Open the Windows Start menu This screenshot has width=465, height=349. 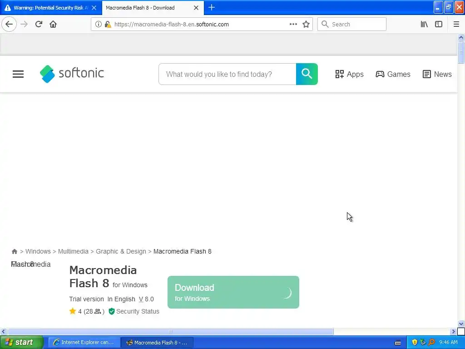click(21, 343)
